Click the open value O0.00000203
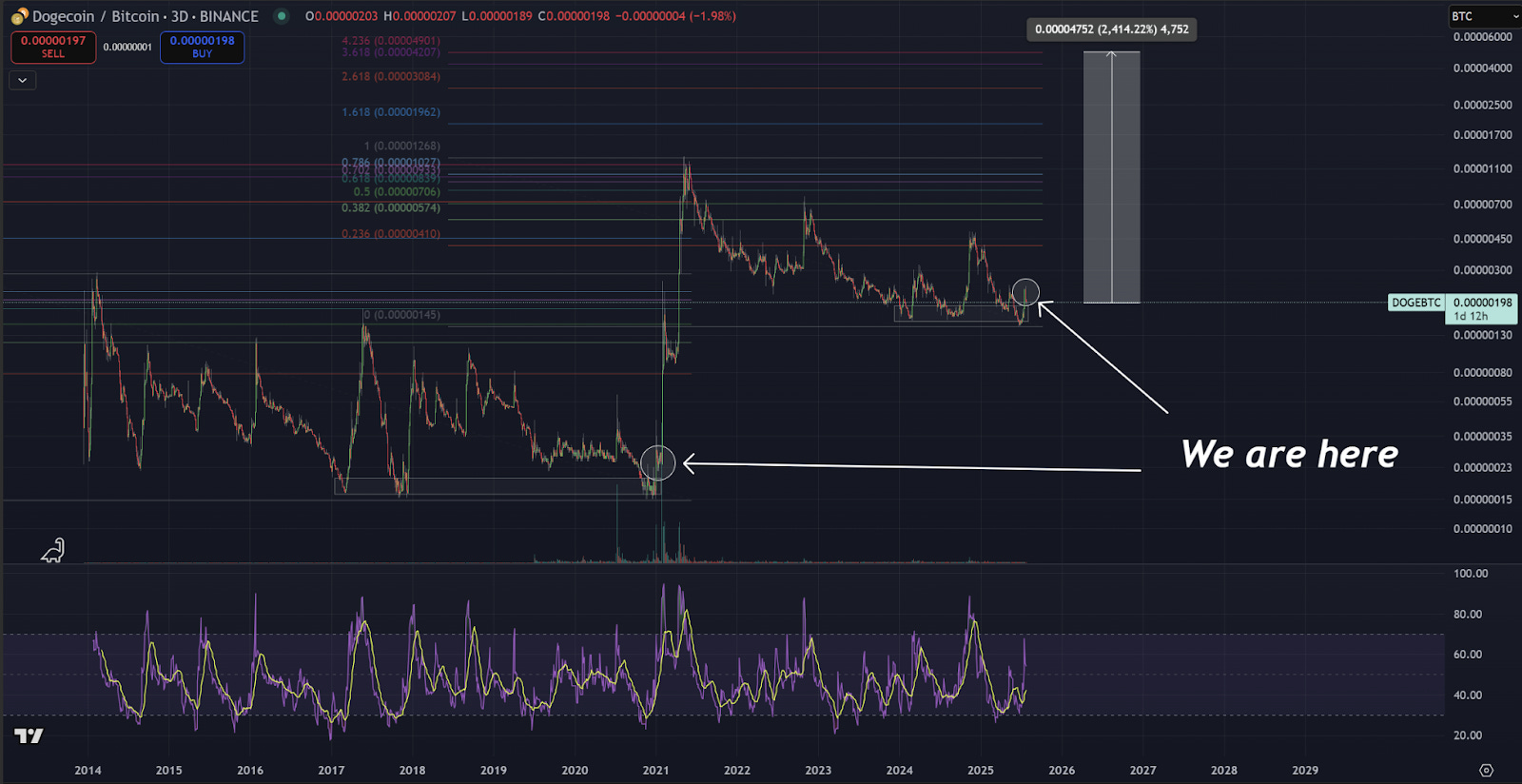Image resolution: width=1522 pixels, height=784 pixels. 341,16
